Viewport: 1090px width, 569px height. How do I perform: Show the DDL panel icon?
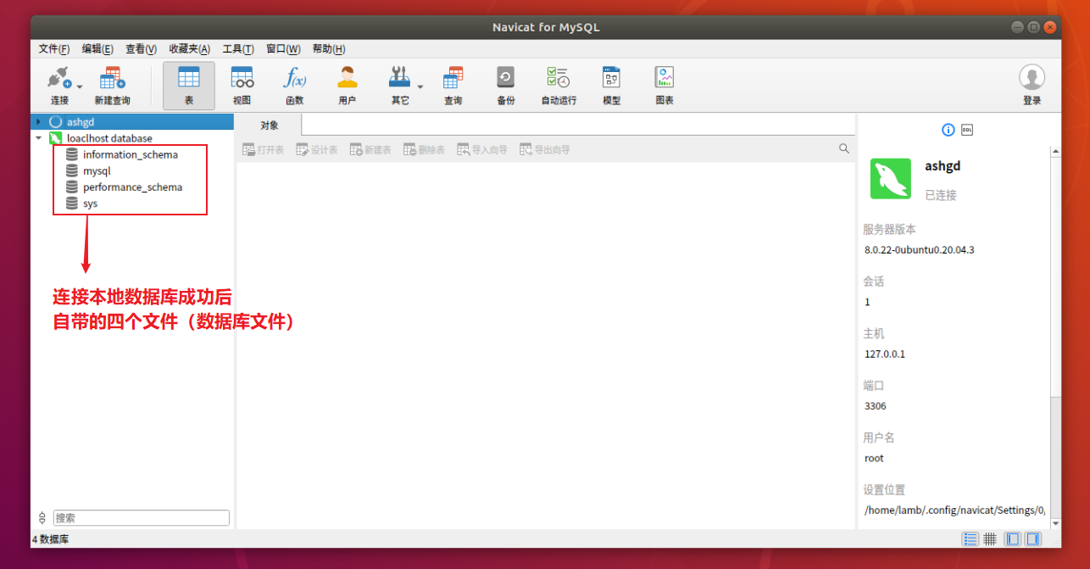[967, 130]
